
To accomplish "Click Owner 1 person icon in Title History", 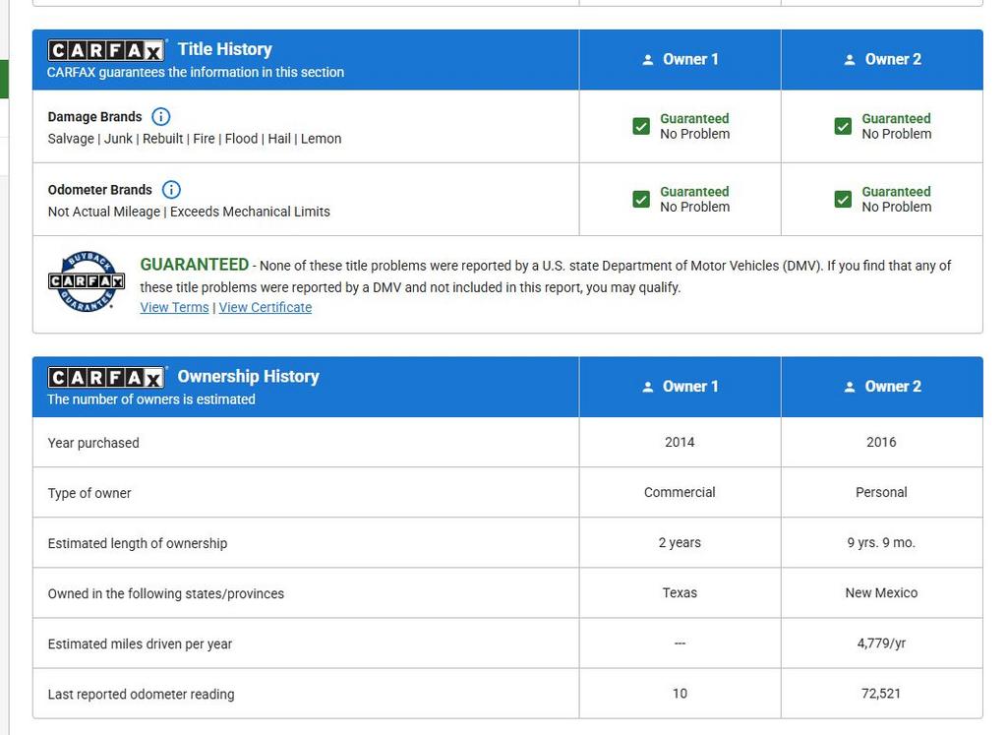I will (x=647, y=60).
